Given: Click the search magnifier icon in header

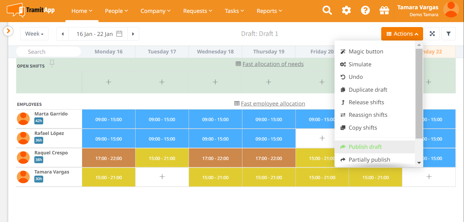Looking at the screenshot, I should (x=327, y=11).
